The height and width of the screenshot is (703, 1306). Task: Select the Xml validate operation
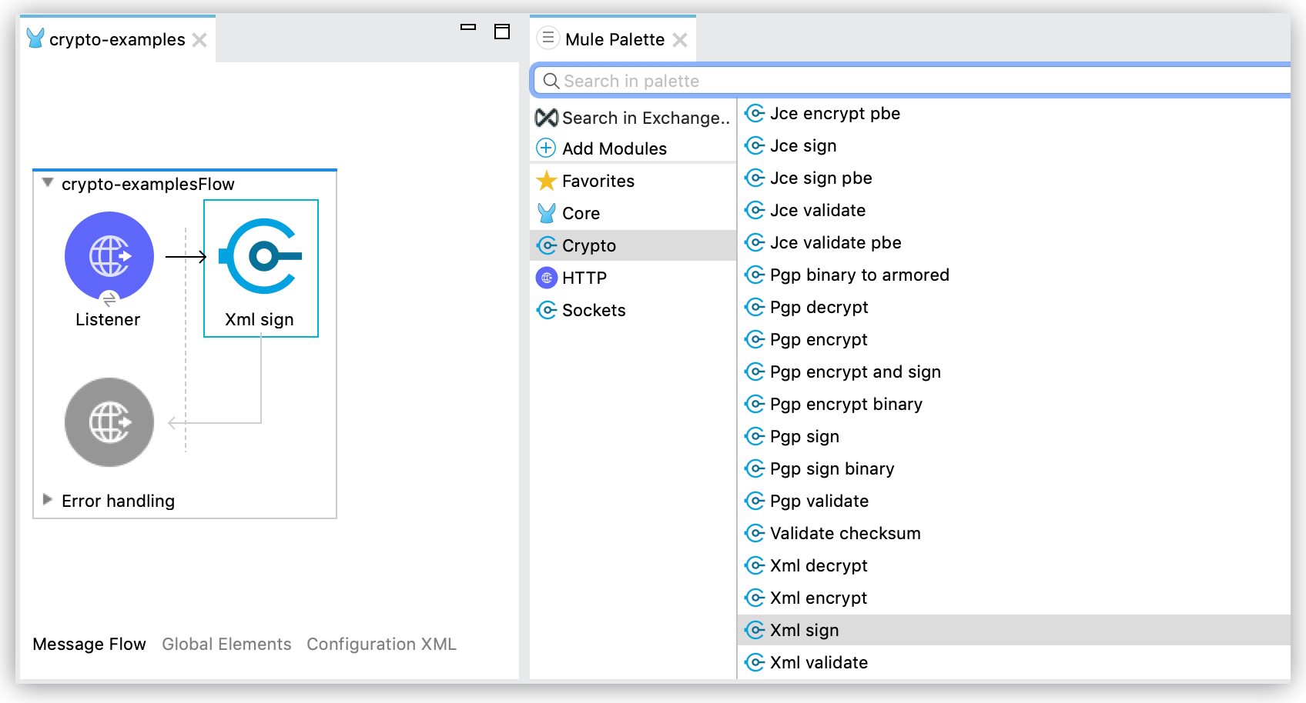[x=819, y=662]
